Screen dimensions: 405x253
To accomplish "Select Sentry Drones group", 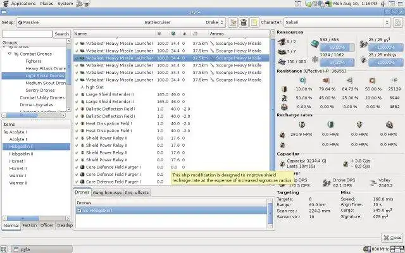I will coord(40,90).
